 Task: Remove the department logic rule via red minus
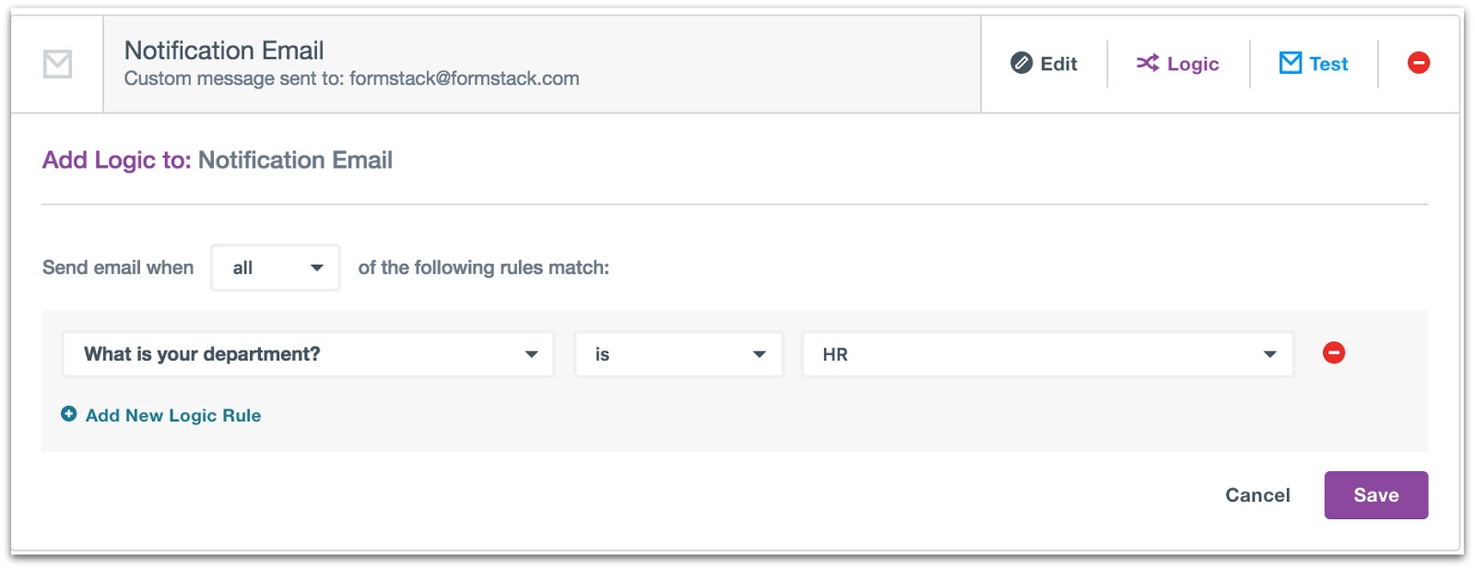(1336, 353)
